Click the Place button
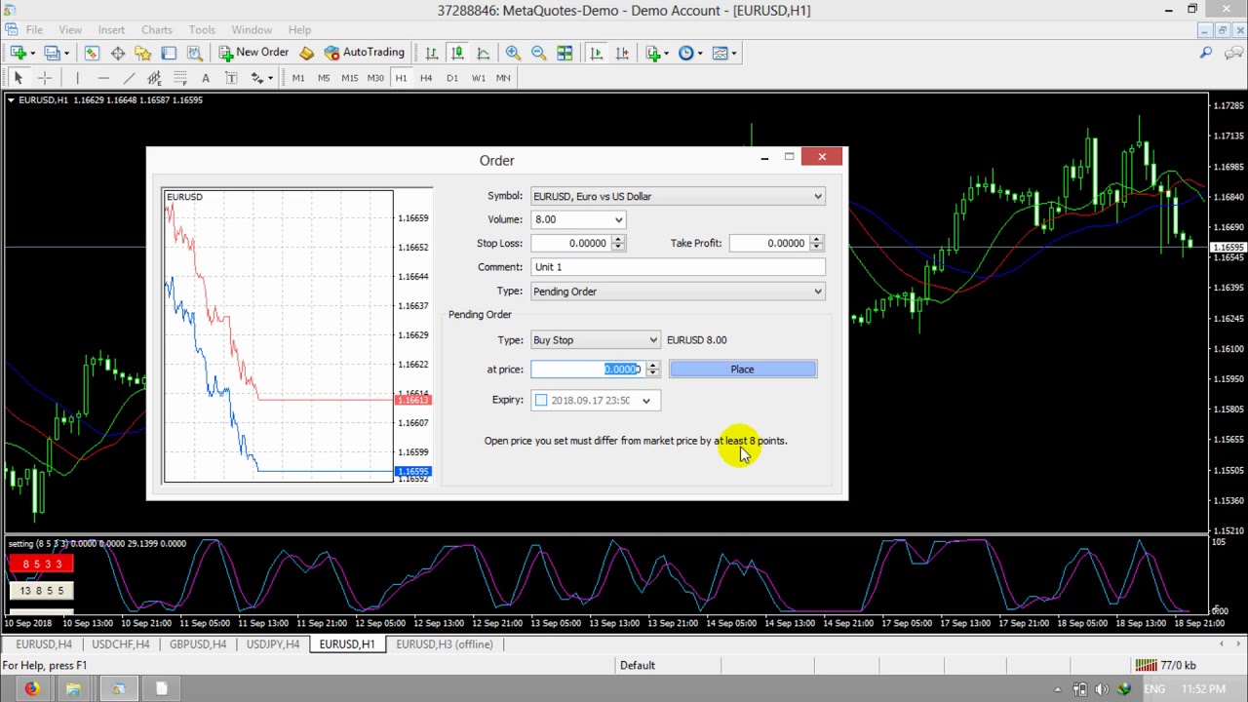 (x=743, y=370)
